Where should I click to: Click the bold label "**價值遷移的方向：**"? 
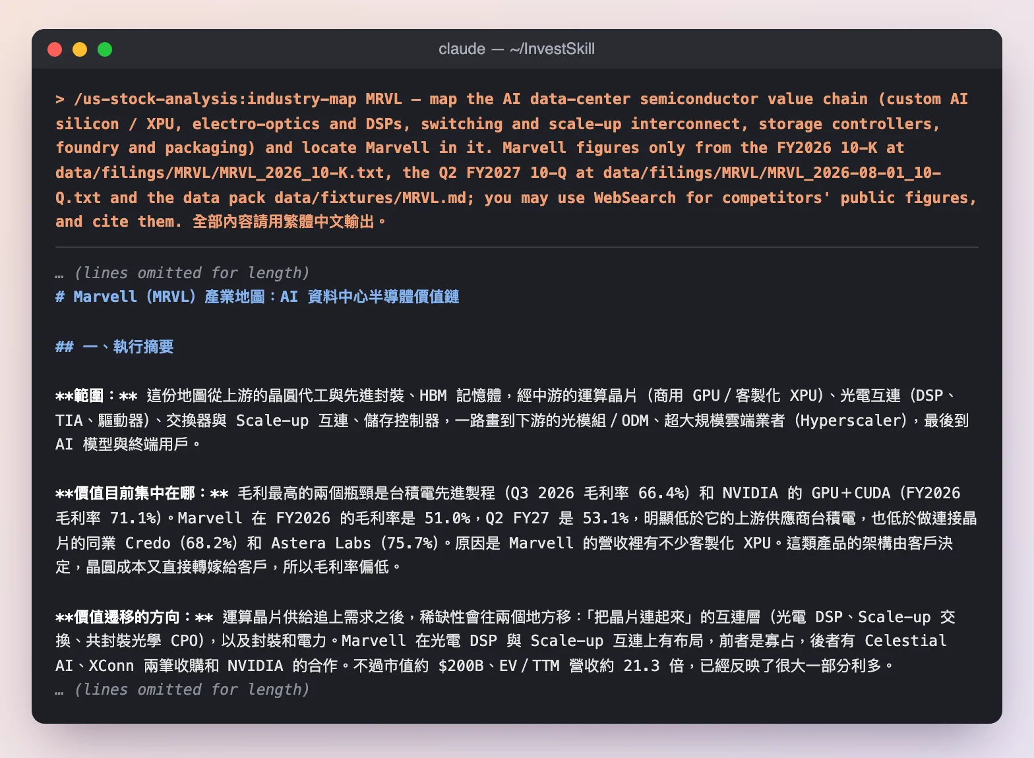[x=135, y=617]
